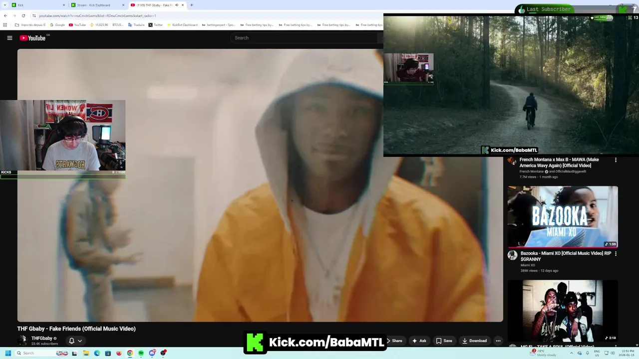
Task: Launch Firefox from taskbar
Action: pos(119,353)
